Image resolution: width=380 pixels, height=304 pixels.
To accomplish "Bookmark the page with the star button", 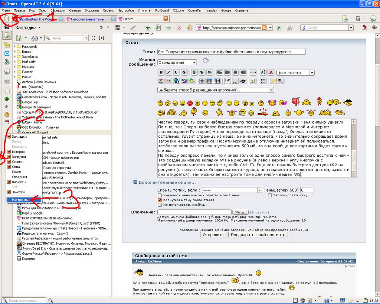I will pyautogui.click(x=289, y=27).
